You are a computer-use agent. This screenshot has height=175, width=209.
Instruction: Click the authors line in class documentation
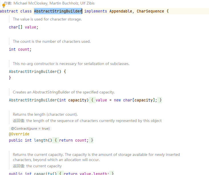coord(49,3)
